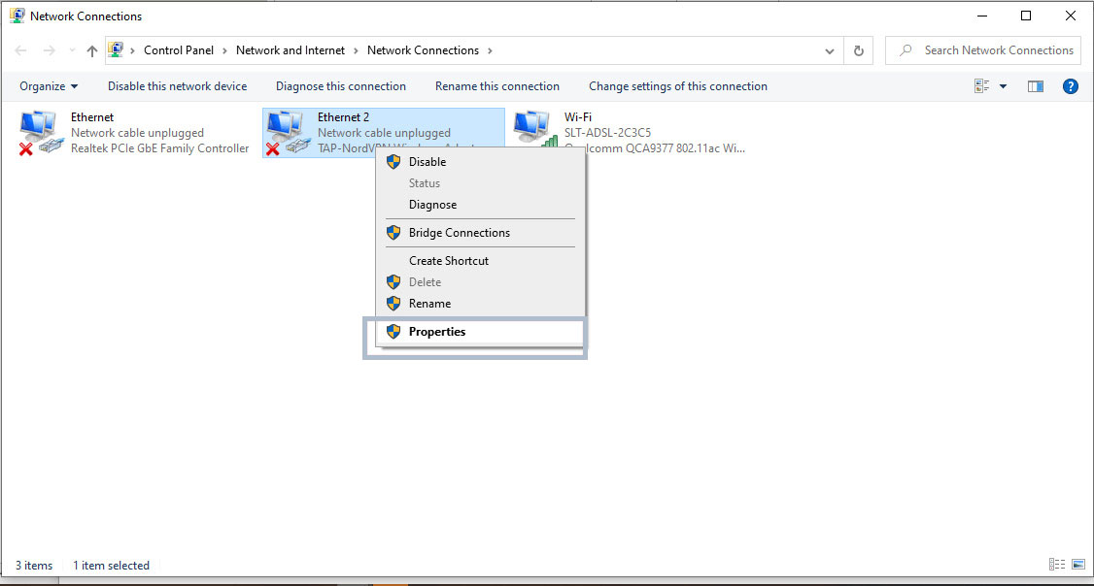Toggle the preview pane icon

(1036, 86)
